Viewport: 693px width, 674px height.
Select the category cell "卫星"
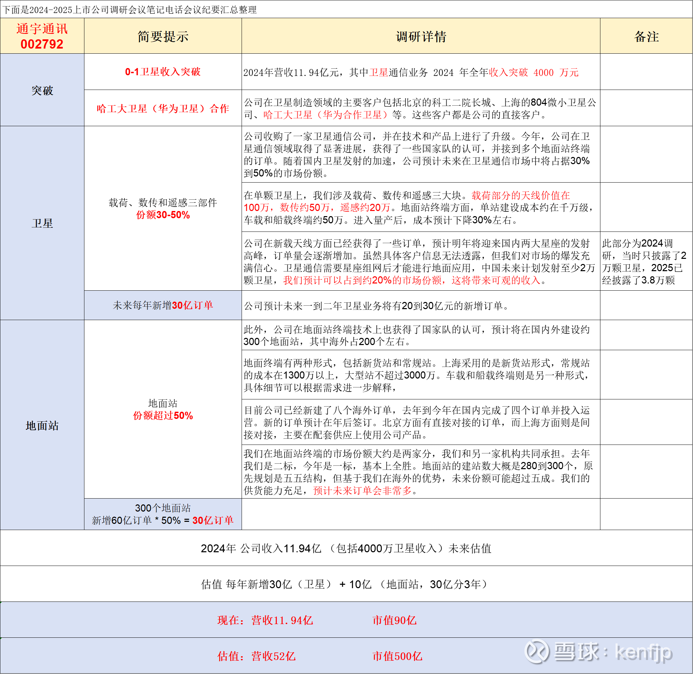(42, 223)
